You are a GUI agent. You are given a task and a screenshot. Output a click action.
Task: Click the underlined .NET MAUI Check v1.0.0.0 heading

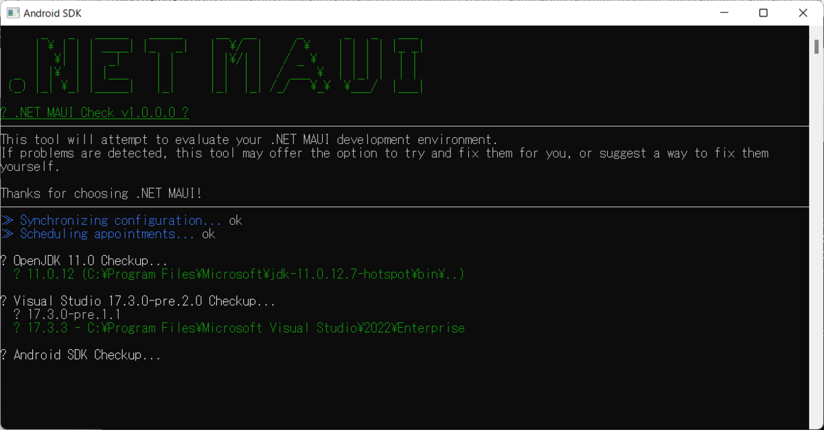[x=95, y=112]
